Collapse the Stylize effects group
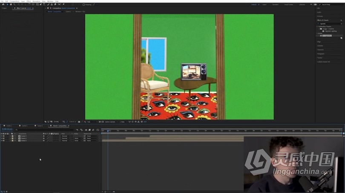 click(x=317, y=34)
